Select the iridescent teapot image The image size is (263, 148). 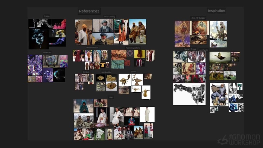(x=48, y=75)
